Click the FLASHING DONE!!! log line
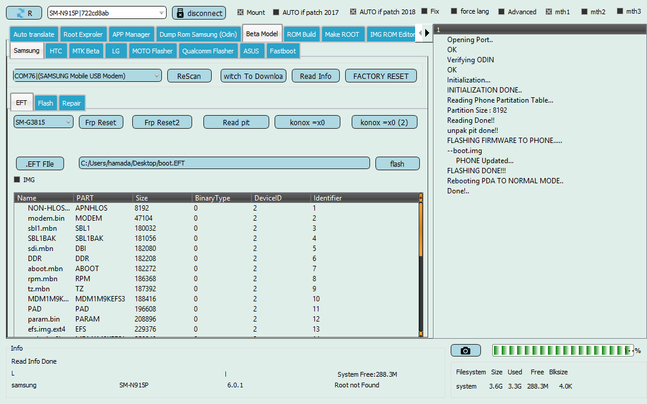647x404 pixels. [x=476, y=170]
